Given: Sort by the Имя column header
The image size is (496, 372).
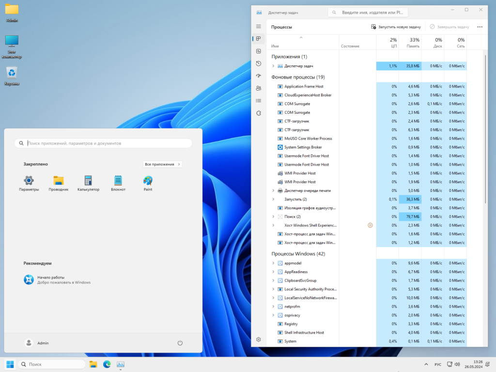Looking at the screenshot, I should 303,43.
